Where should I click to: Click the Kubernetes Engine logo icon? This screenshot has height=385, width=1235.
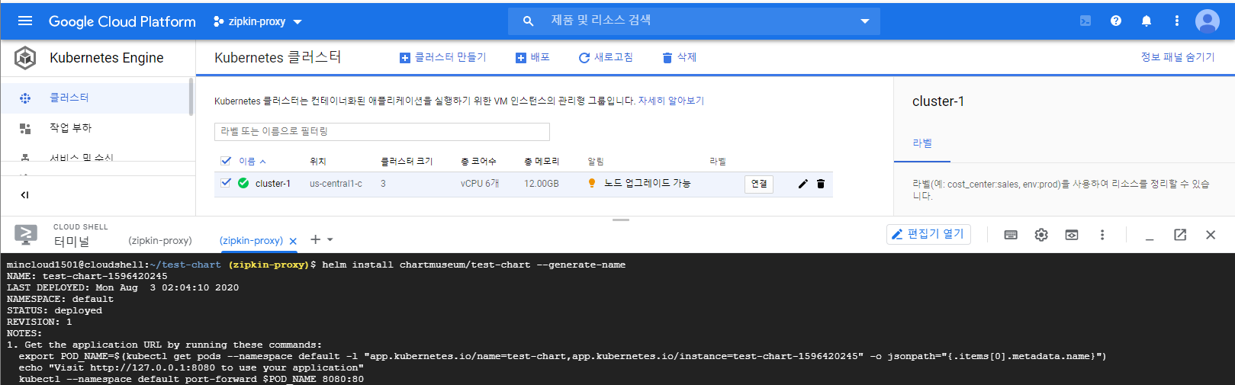click(25, 58)
